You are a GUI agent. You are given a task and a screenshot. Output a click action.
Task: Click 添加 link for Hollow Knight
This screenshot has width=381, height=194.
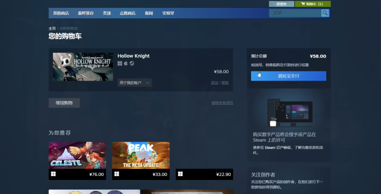coord(215,83)
